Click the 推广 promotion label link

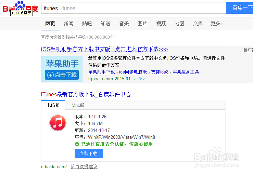[248, 50]
